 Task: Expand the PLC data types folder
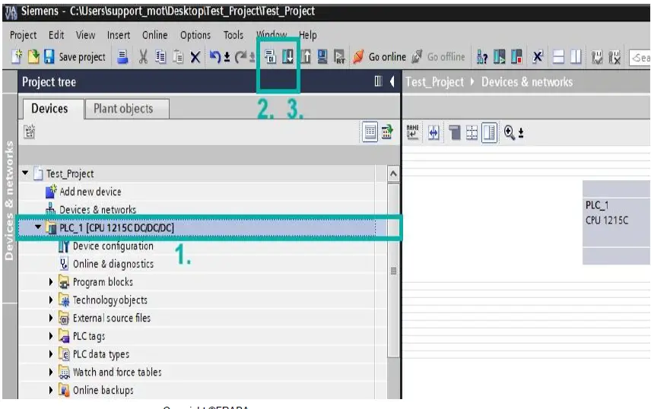pos(51,354)
